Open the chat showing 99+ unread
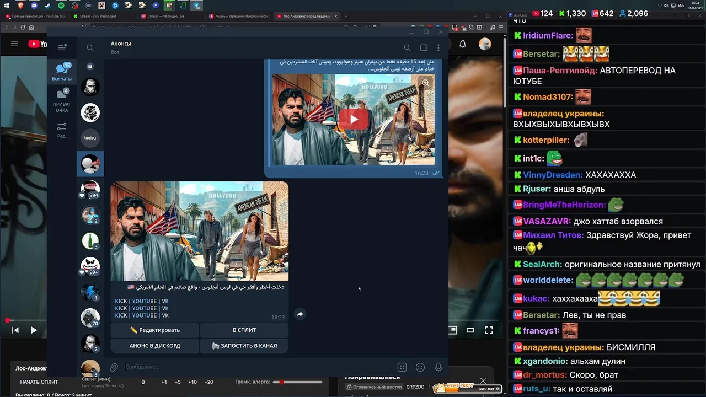This screenshot has width=706, height=397. [90, 266]
